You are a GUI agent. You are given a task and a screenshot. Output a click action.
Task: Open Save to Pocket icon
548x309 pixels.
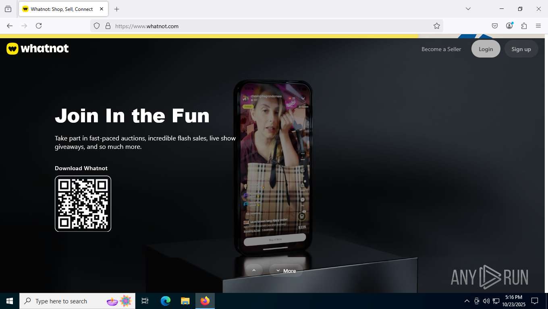[x=495, y=26]
